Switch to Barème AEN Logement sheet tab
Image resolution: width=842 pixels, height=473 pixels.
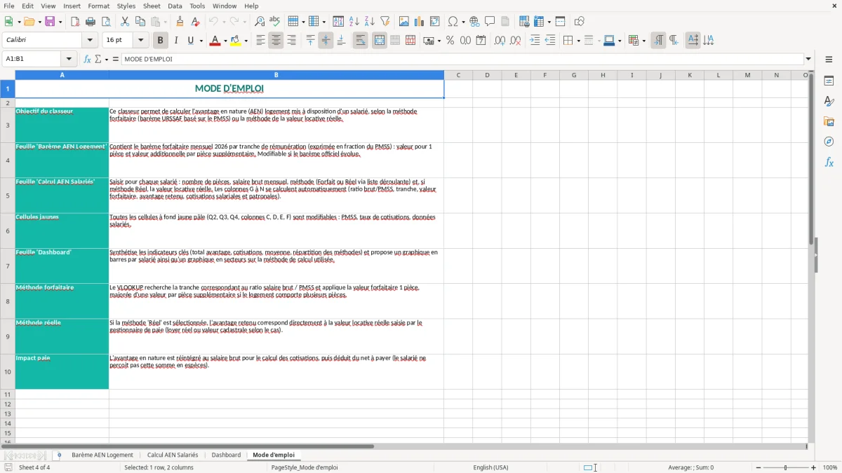click(102, 455)
